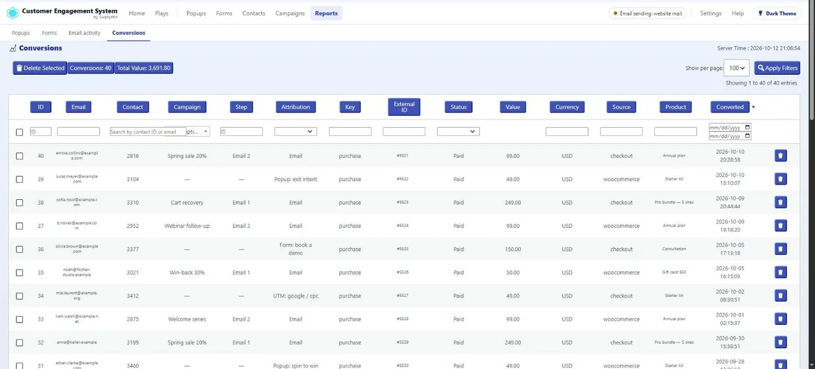The width and height of the screenshot is (815, 369).
Task: Delete conversion row 39 via trash icon
Action: 781,179
